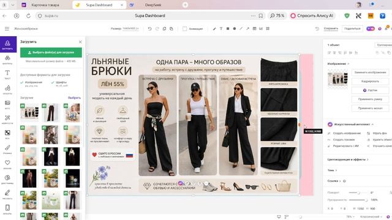Open the phone Formats sidebar section

pos(7,209)
